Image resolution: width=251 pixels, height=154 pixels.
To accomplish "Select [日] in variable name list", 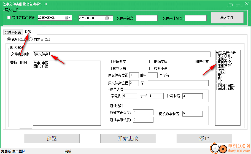I will point(219,82).
